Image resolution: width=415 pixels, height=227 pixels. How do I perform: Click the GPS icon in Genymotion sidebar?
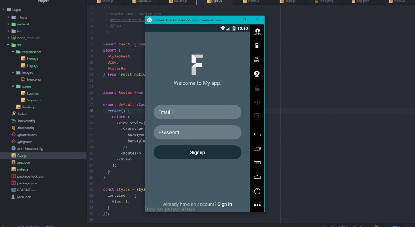point(257,60)
